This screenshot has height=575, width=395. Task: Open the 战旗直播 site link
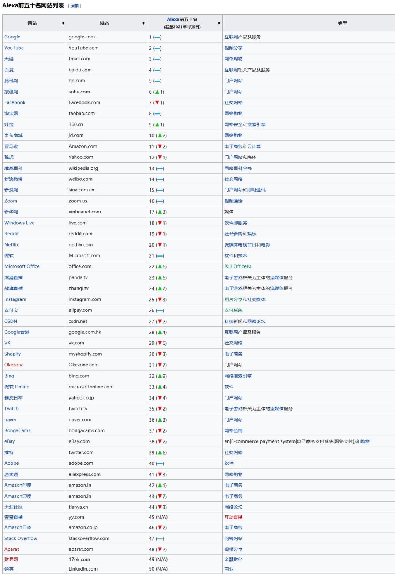click(x=14, y=288)
